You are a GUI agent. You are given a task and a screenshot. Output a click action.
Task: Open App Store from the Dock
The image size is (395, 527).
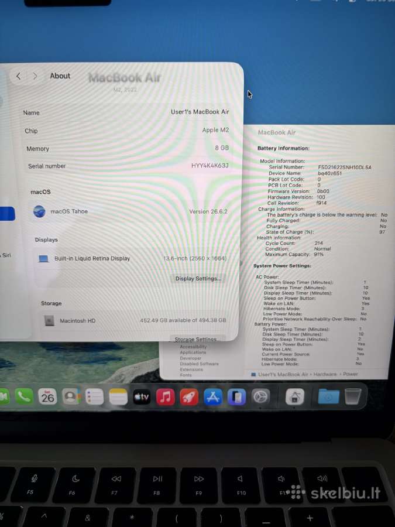[x=213, y=397]
